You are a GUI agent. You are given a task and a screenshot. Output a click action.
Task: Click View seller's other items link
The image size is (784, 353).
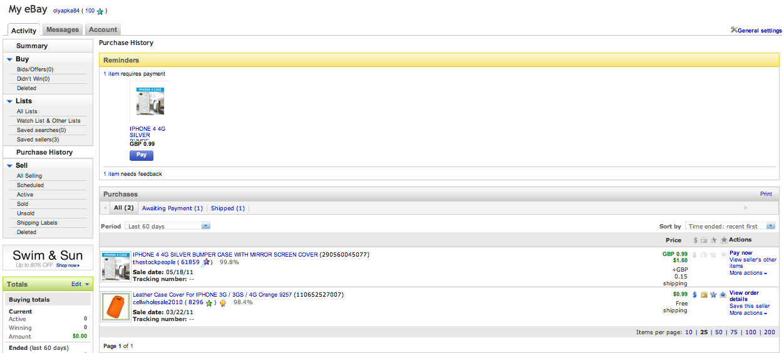[x=753, y=263]
